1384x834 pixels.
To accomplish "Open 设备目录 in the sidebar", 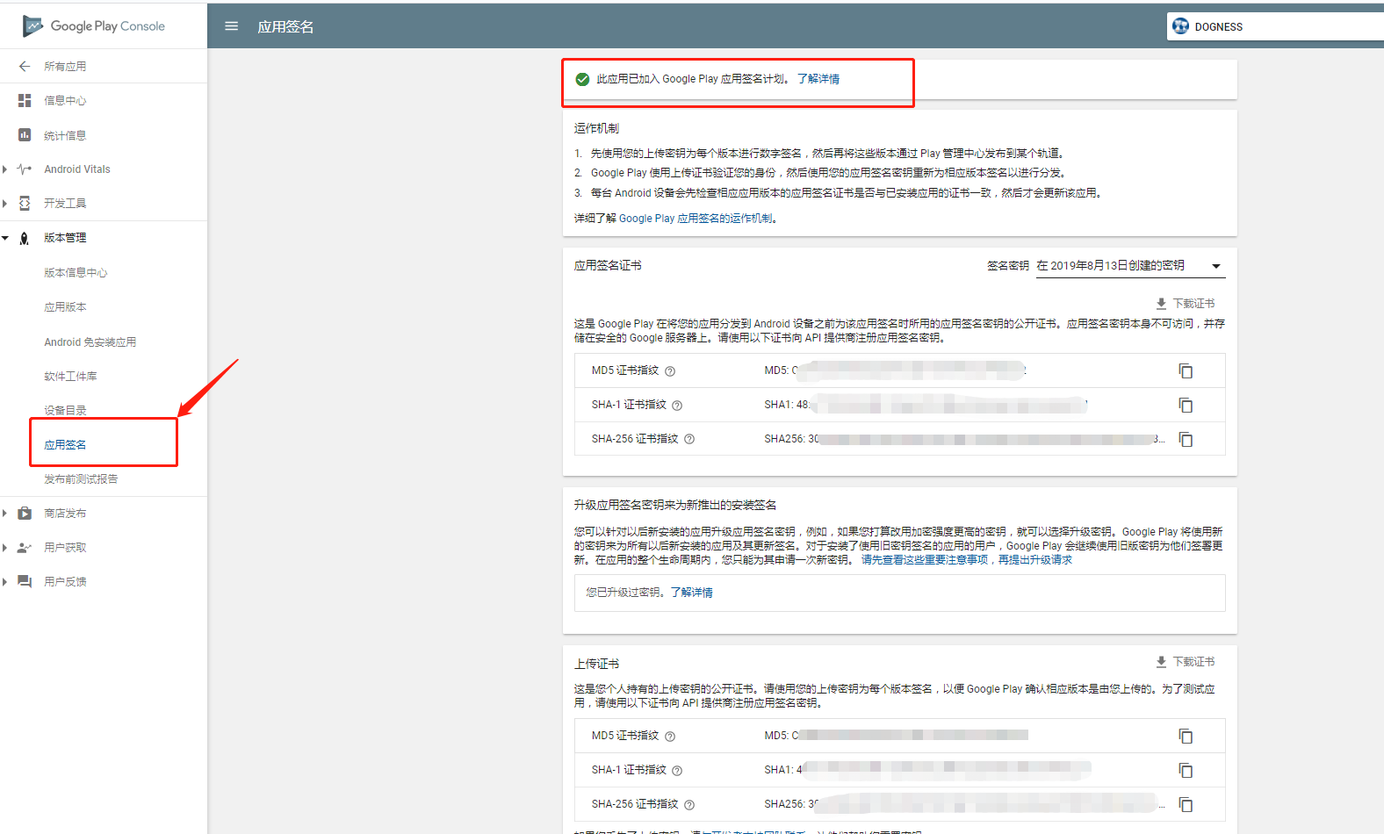I will (x=65, y=411).
